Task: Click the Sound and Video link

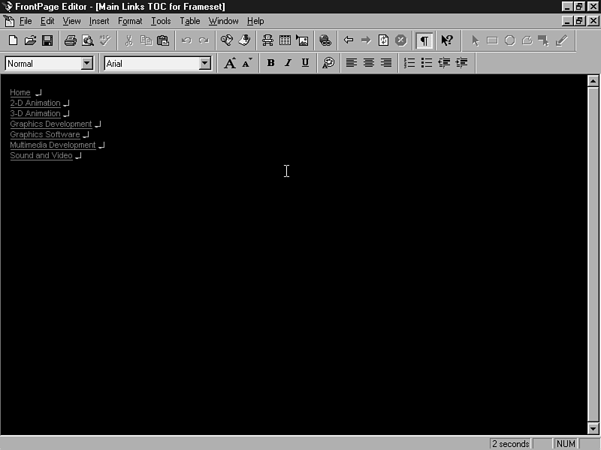Action: [x=41, y=156]
